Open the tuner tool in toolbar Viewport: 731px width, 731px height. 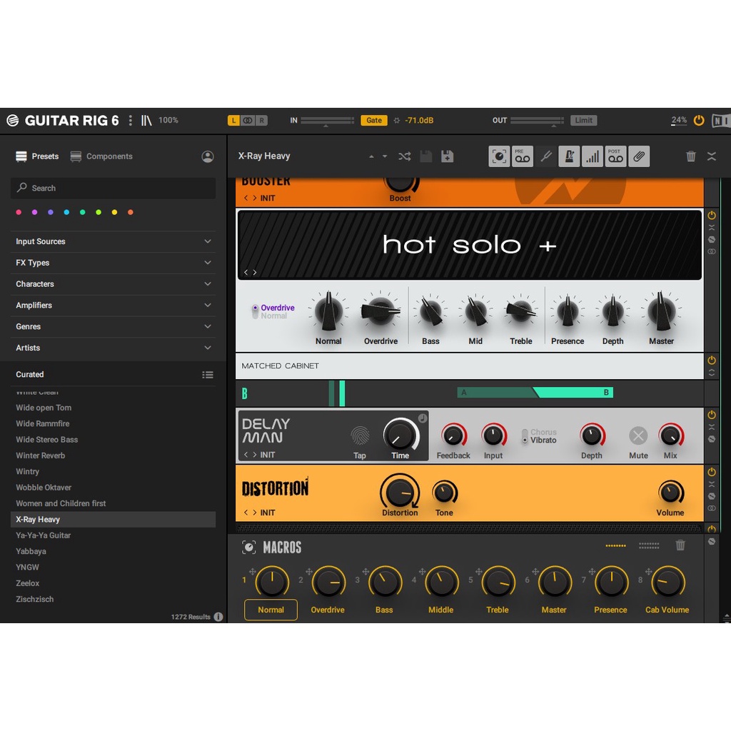(546, 156)
